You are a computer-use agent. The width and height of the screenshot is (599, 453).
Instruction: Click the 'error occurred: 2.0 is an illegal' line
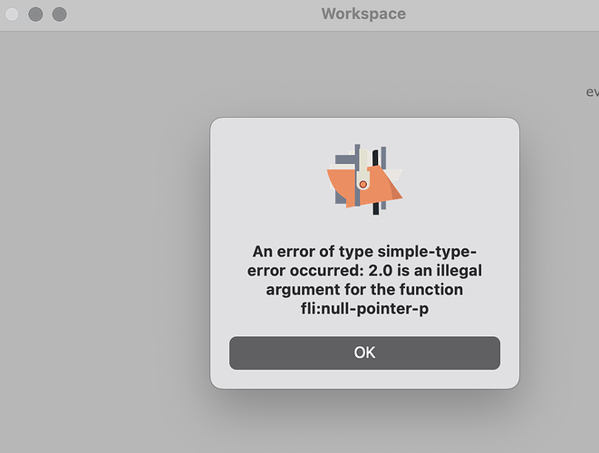[x=364, y=270]
